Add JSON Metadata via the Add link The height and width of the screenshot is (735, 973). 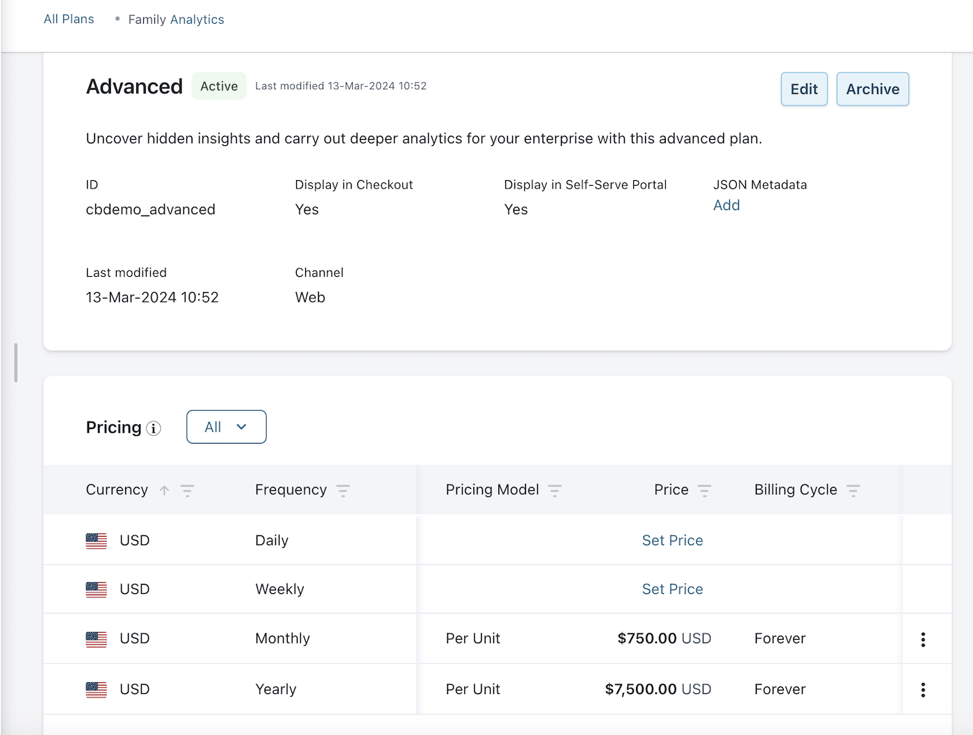point(726,205)
